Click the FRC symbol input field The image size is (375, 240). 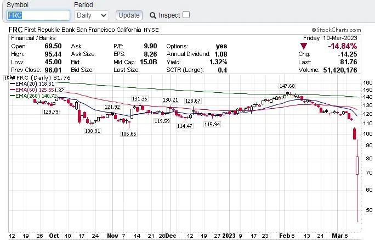38,15
